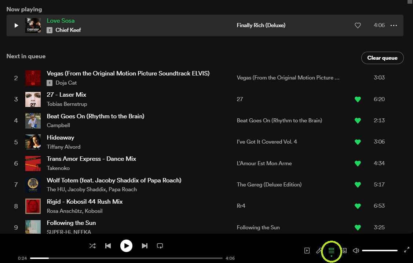Set the volume on the volume slider
The height and width of the screenshot is (263, 413).
[x=380, y=251]
